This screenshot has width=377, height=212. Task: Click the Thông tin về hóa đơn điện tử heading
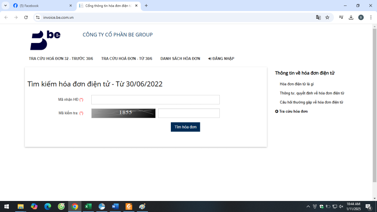pos(304,73)
